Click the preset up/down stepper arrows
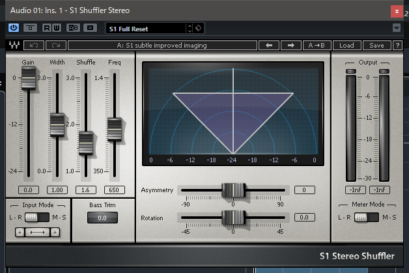Screen dimensions: 409x273 (190, 28)
